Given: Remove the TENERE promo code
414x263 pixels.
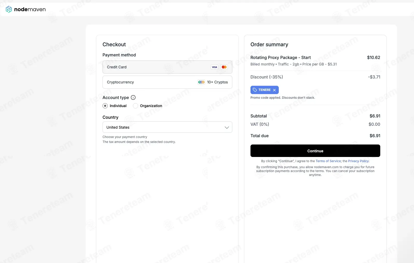Looking at the screenshot, I should click(274, 90).
